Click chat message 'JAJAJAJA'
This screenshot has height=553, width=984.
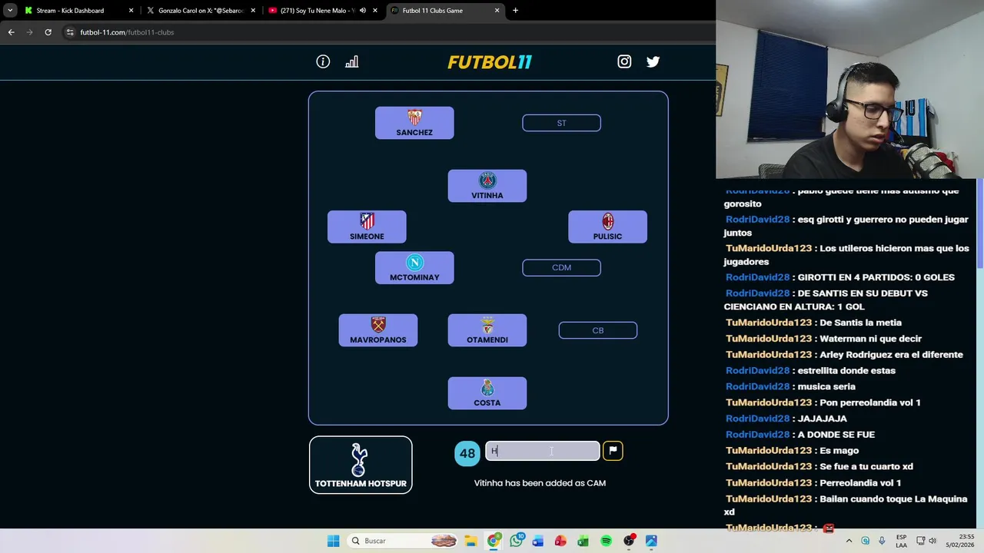[x=822, y=419]
